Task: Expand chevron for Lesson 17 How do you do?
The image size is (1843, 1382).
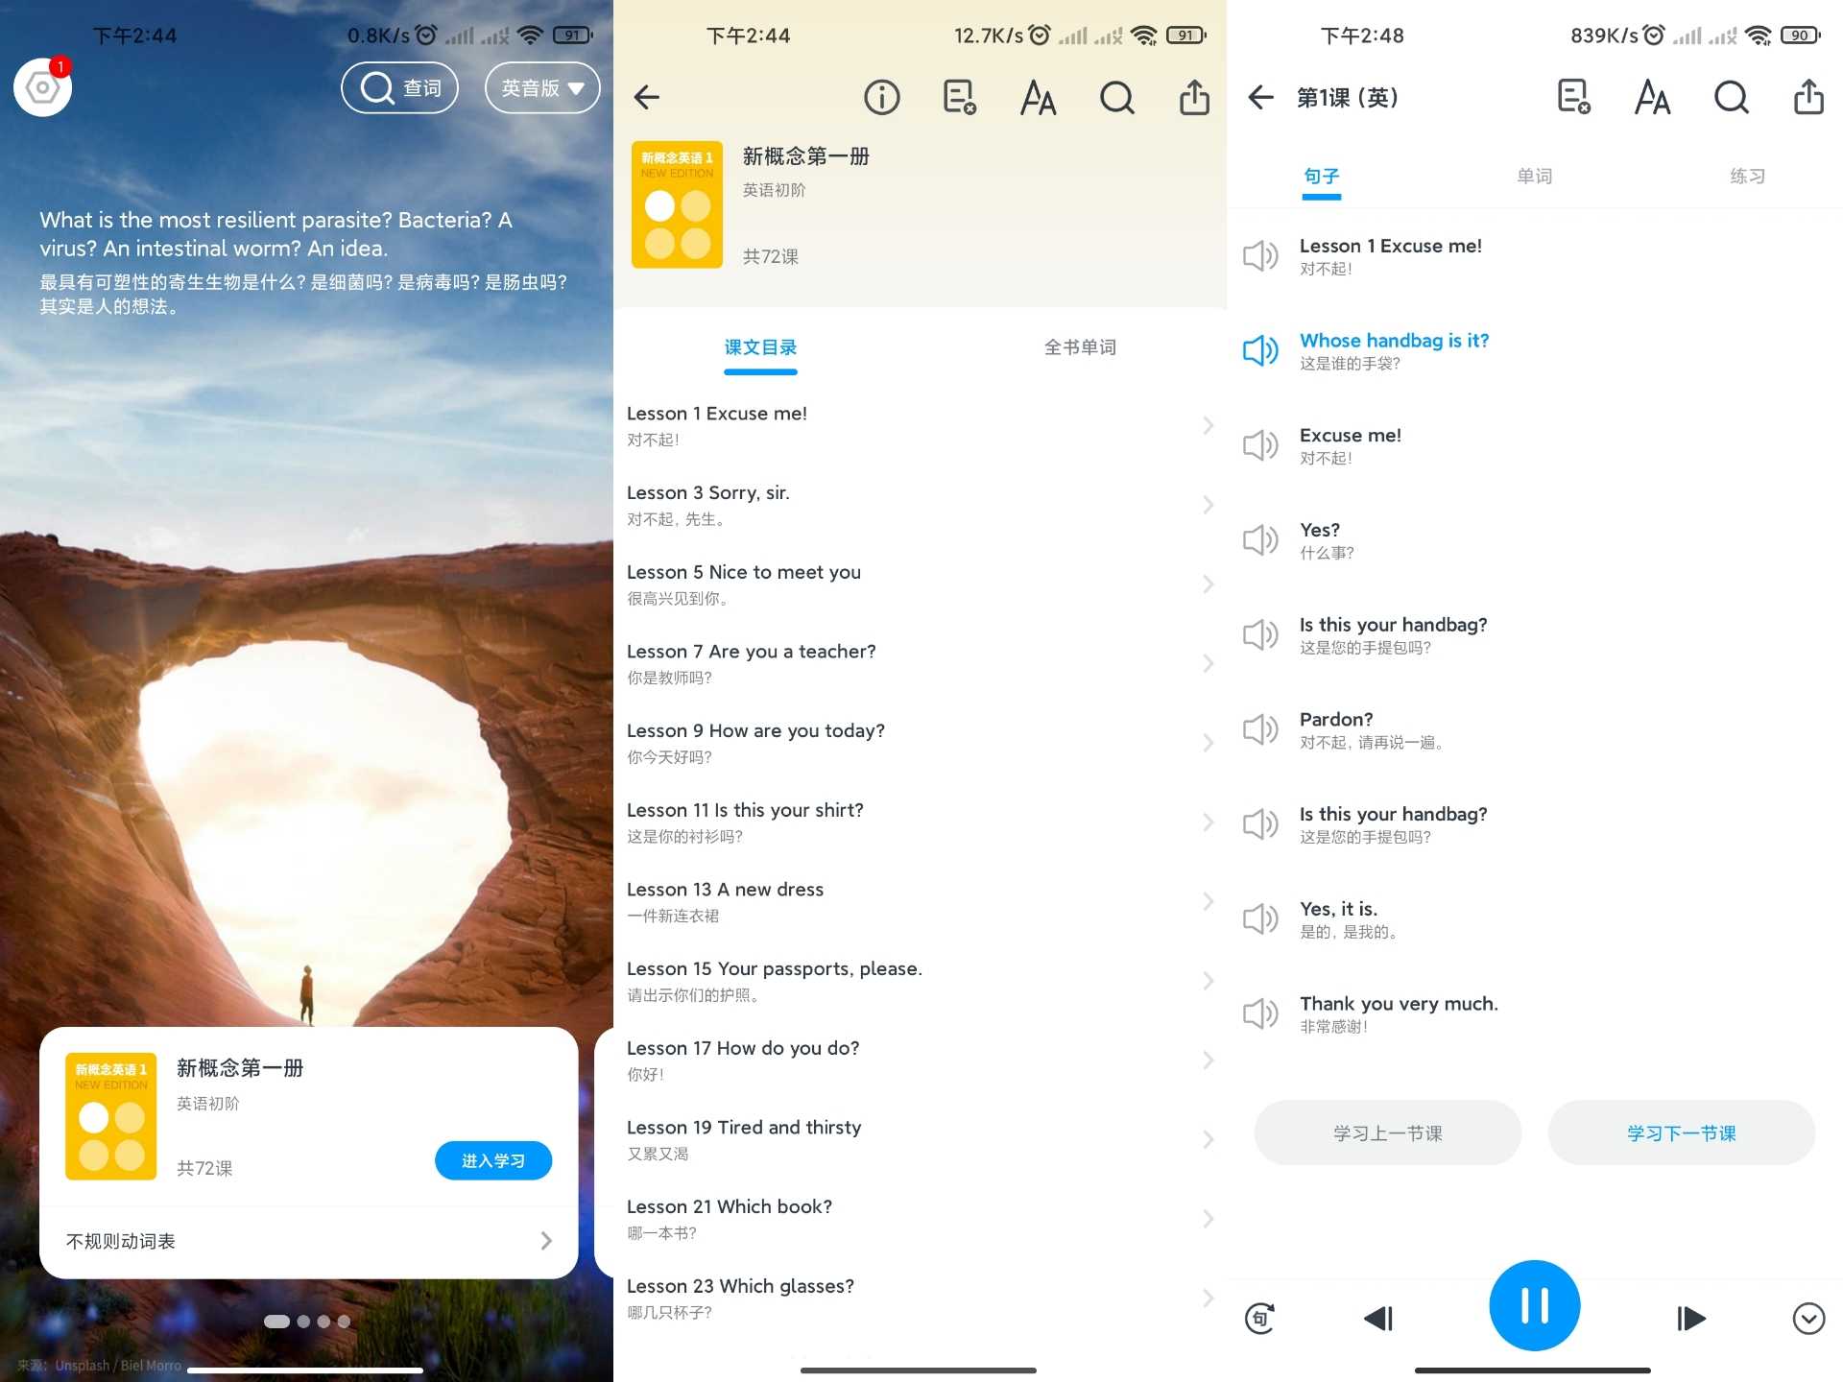Action: (1209, 1060)
